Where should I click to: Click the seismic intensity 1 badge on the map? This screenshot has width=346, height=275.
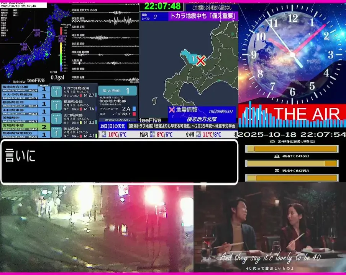(x=193, y=59)
